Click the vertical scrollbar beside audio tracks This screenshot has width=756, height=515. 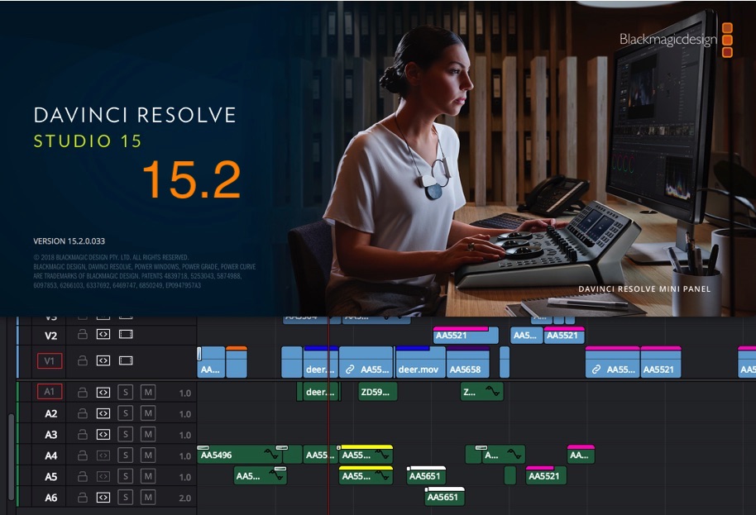click(11, 456)
